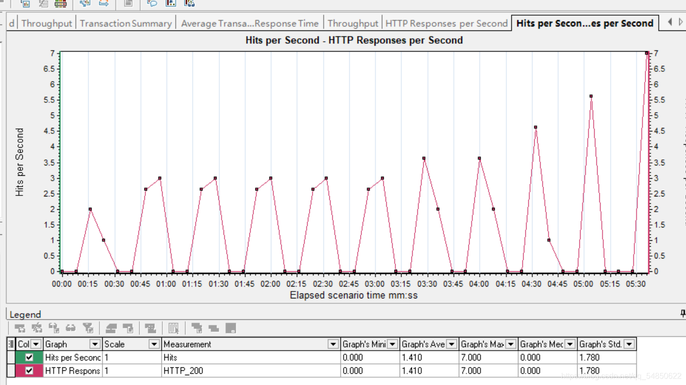
Task: Select the HTTP_200 measurement cell
Action: [251, 371]
